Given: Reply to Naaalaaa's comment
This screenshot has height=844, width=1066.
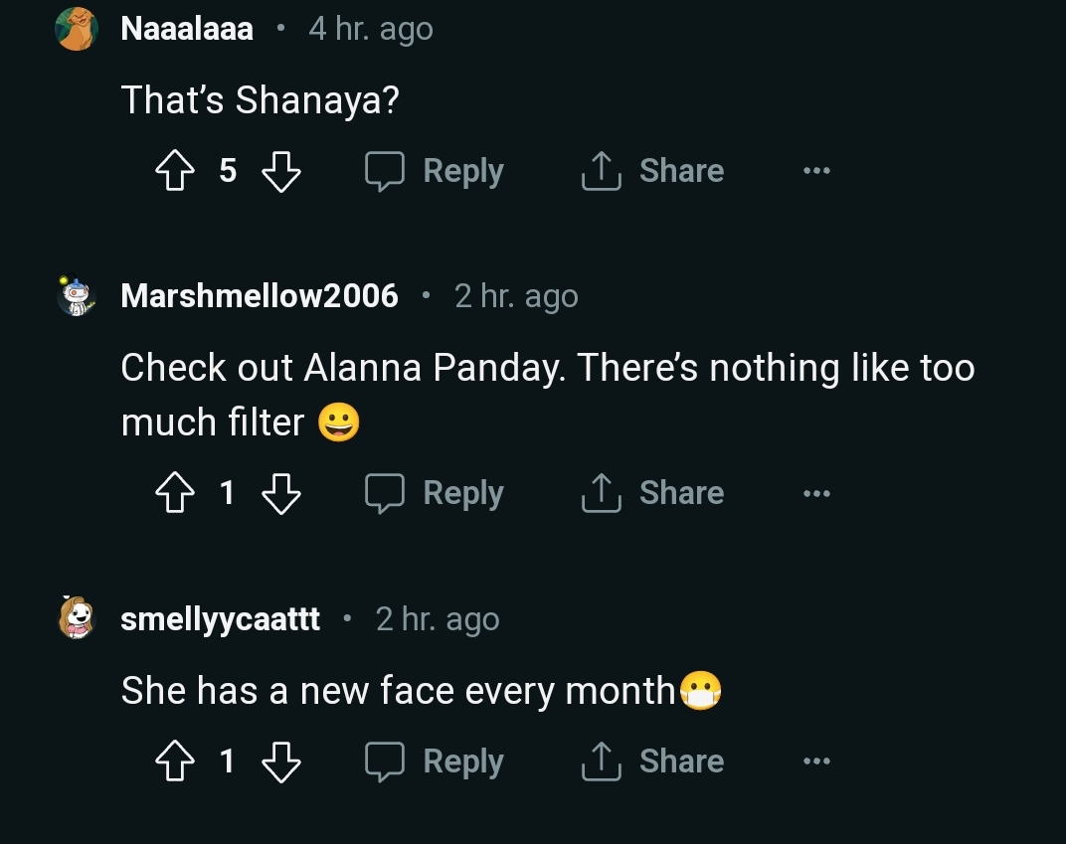Looking at the screenshot, I should (x=435, y=172).
